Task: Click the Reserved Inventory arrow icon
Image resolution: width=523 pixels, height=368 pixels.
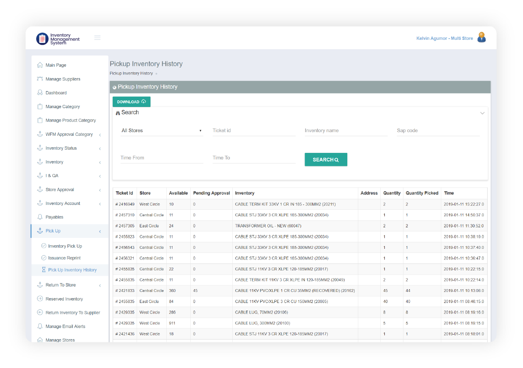Action: point(40,299)
